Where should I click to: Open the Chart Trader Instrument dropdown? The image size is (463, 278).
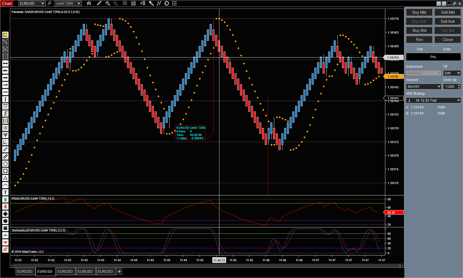pos(424,73)
